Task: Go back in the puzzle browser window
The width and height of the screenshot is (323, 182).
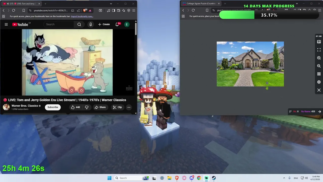Action: pyautogui.click(x=183, y=10)
